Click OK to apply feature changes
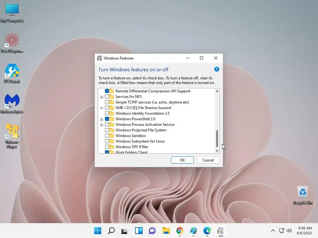Viewport: 318px width, 238px height. (x=182, y=160)
